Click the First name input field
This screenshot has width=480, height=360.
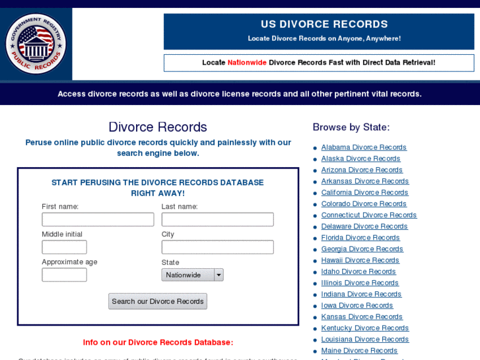pyautogui.click(x=98, y=219)
